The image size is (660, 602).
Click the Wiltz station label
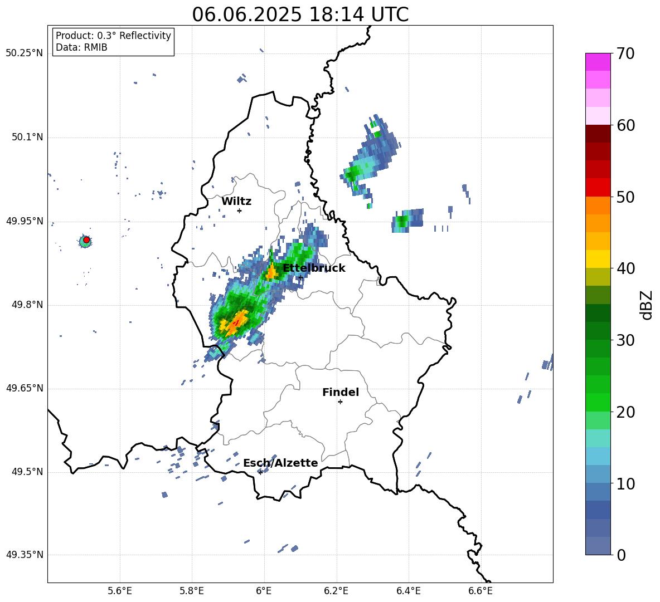pos(236,202)
